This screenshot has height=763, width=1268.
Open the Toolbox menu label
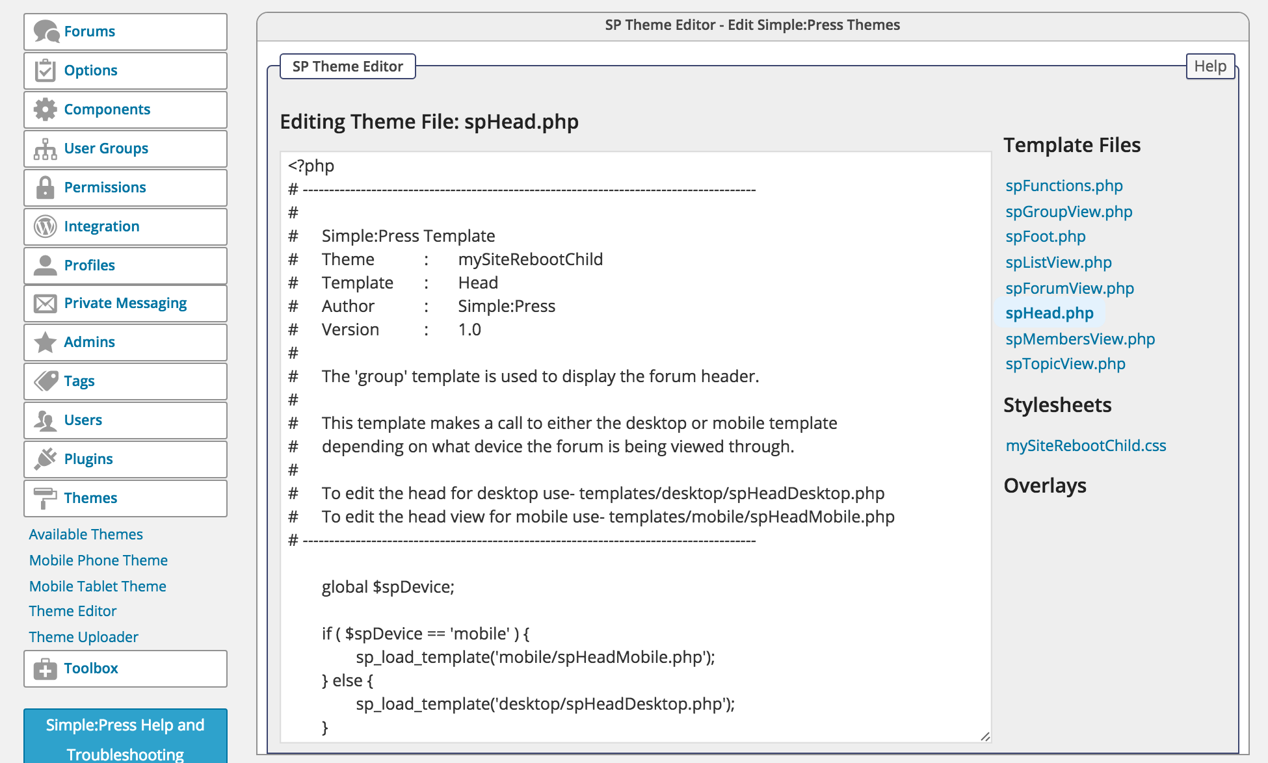coord(91,668)
